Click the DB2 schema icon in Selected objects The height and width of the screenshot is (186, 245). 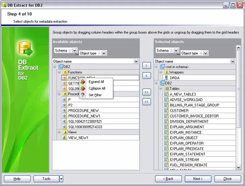point(162,83)
